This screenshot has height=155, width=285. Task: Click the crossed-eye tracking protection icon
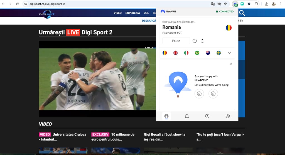coord(219,4)
